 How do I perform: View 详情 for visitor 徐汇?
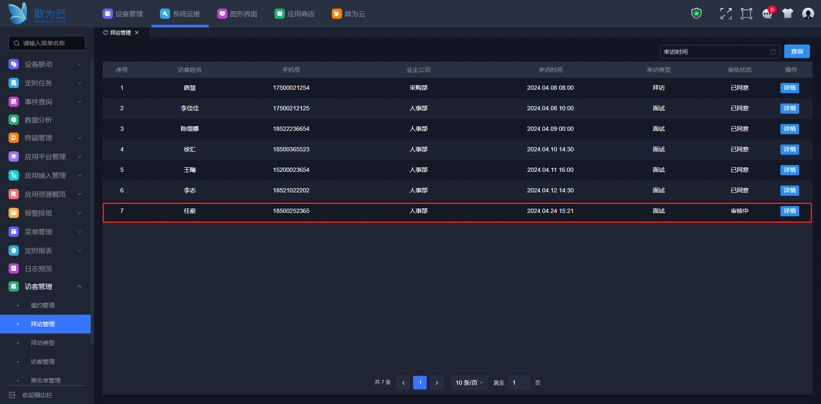click(x=789, y=149)
